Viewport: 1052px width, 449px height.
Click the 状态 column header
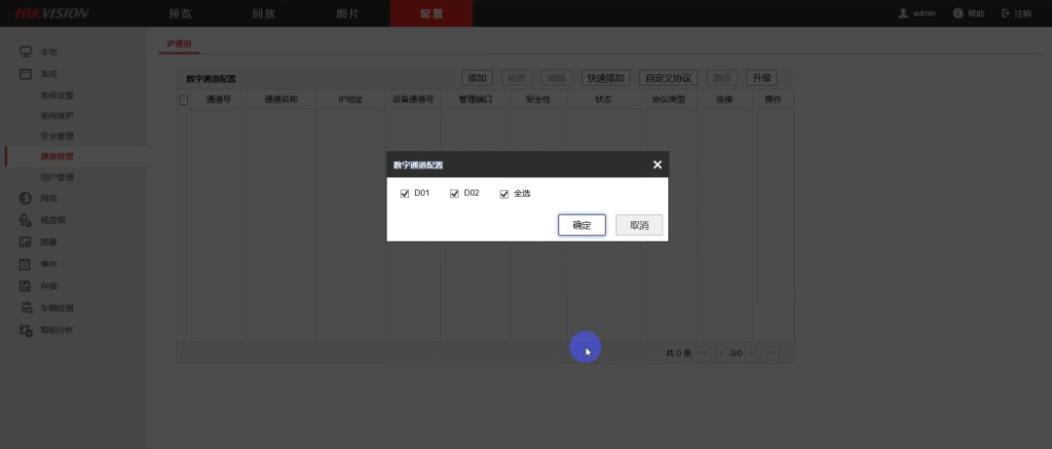tap(603, 99)
